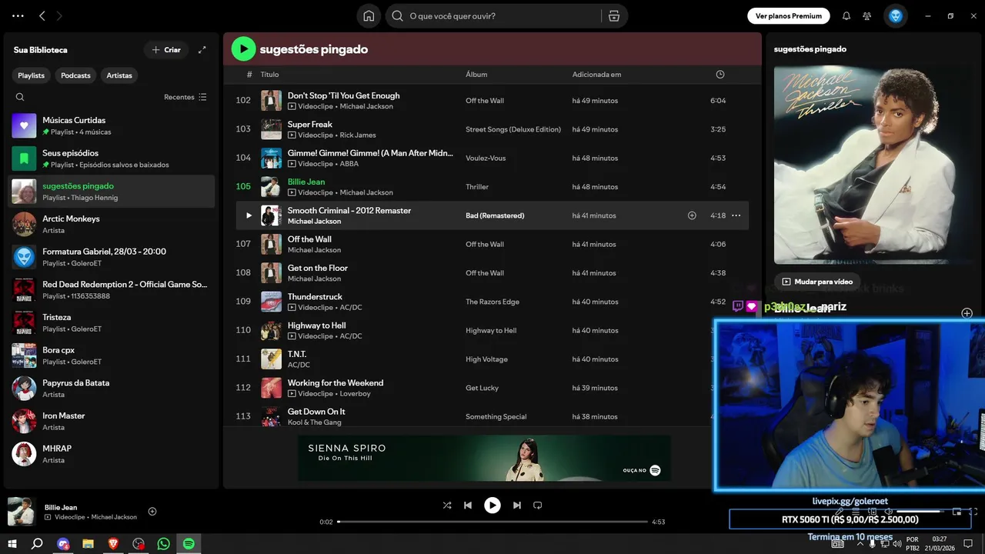Filter library by Artistas
Image resolution: width=985 pixels, height=554 pixels.
[119, 75]
